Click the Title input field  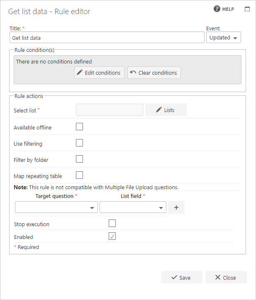click(107, 37)
